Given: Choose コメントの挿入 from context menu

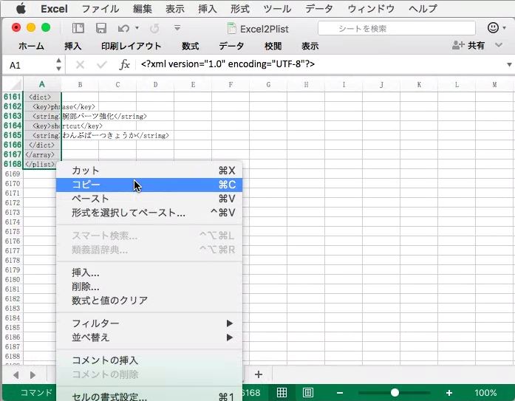Looking at the screenshot, I should [x=149, y=360].
